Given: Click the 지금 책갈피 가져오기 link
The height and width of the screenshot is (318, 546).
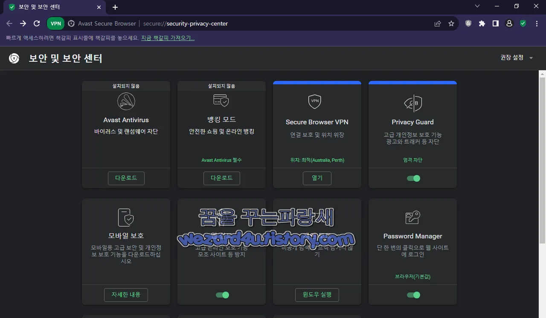Looking at the screenshot, I should pyautogui.click(x=168, y=37).
